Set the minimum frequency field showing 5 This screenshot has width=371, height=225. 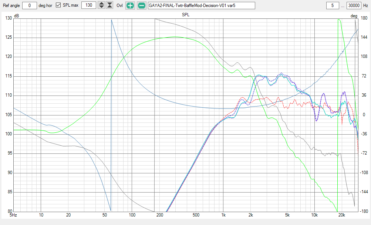(x=333, y=6)
